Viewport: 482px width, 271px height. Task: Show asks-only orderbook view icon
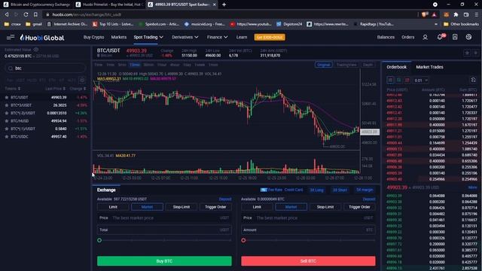point(407,81)
